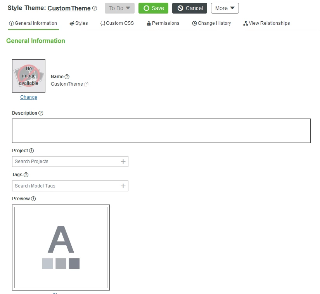Image resolution: width=320 pixels, height=294 pixels.
Task: Click the Name help icon
Action: tap(66, 76)
